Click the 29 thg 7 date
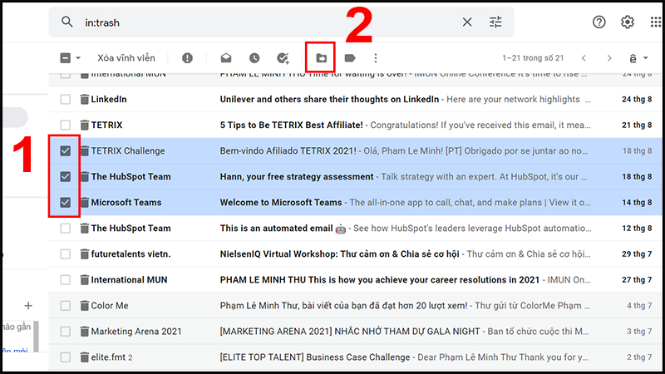Image resolution: width=665 pixels, height=374 pixels. click(637, 254)
